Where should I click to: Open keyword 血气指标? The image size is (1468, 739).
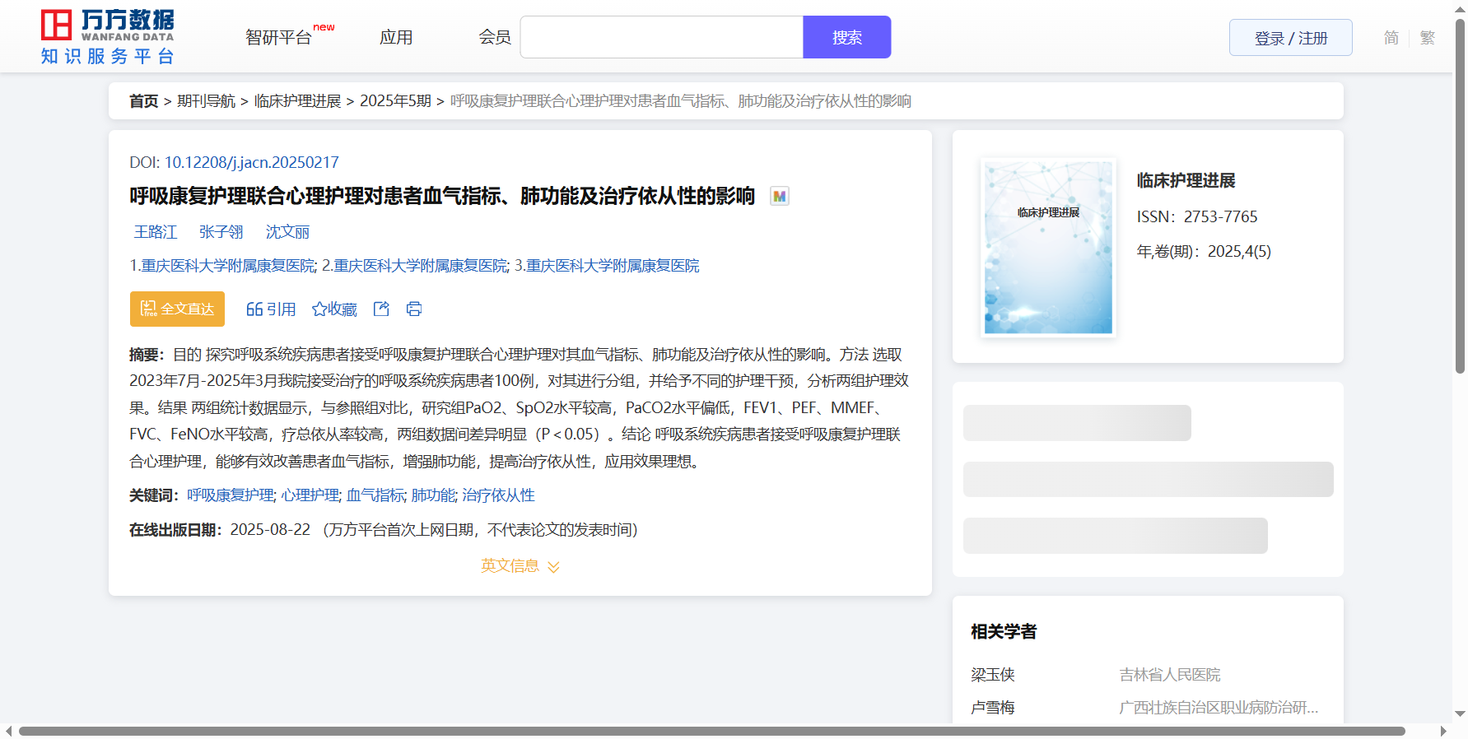375,495
